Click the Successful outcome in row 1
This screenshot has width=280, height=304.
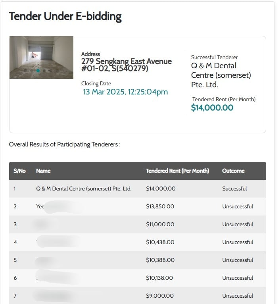click(234, 189)
